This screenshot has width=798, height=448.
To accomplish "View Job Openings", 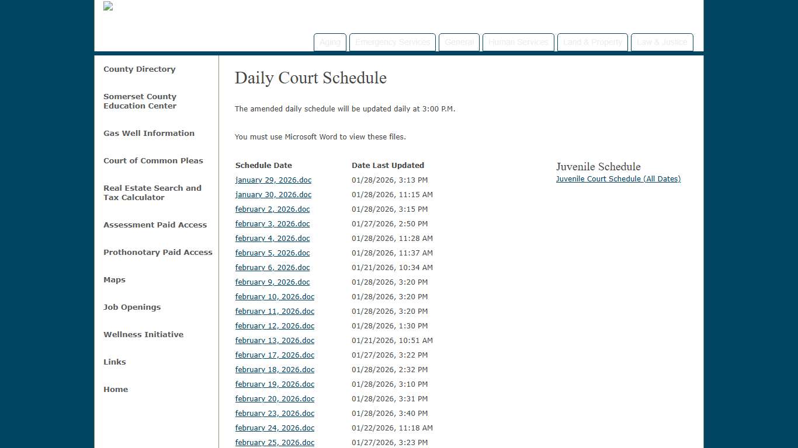I will click(x=132, y=307).
